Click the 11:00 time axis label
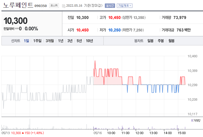The image size is (203, 137). pyautogui.click(x=126, y=133)
